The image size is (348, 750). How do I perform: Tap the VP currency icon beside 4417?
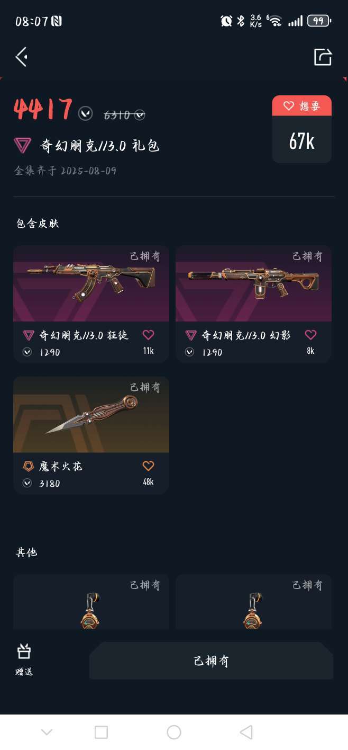(85, 113)
